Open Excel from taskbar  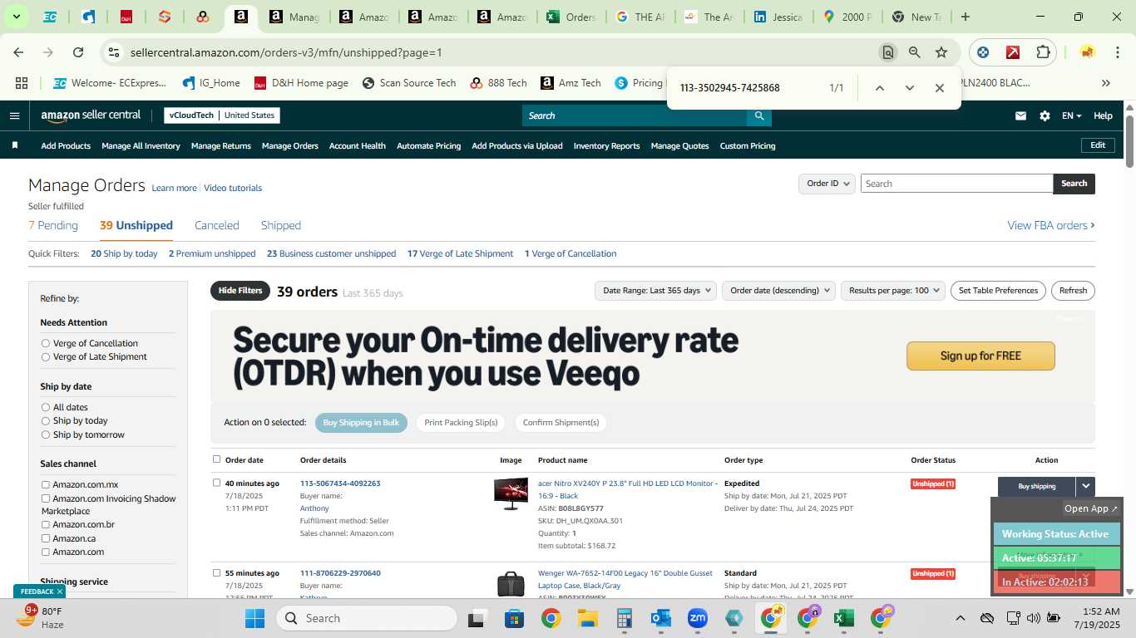click(x=844, y=618)
